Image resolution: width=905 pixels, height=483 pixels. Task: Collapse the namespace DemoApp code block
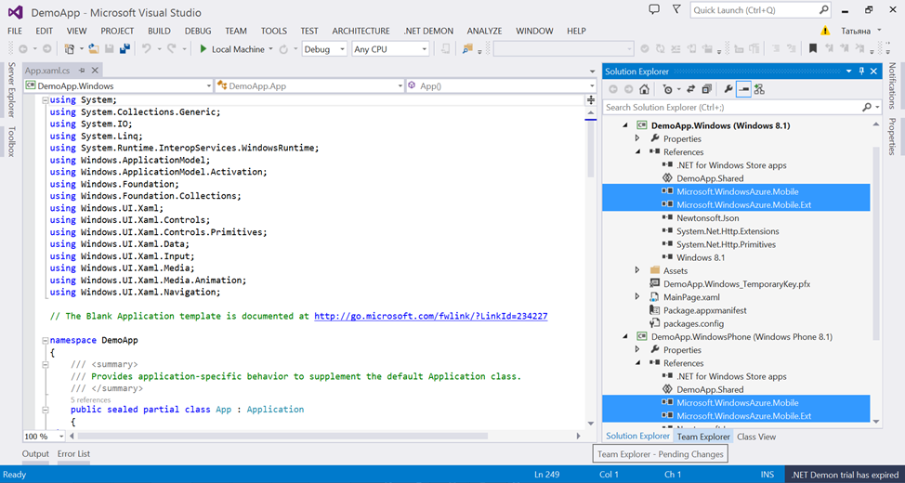pos(44,341)
